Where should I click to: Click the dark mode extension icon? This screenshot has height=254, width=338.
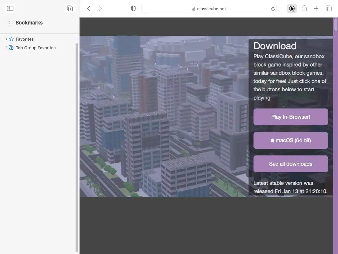click(292, 9)
